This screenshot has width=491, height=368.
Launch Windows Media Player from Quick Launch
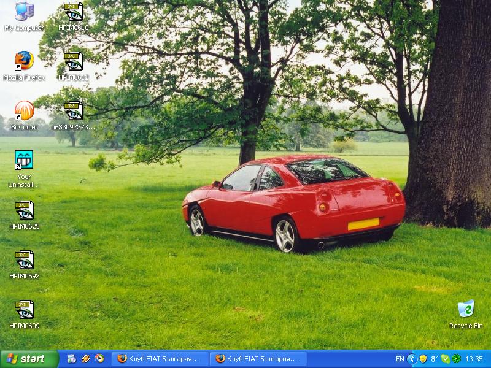pos(99,359)
